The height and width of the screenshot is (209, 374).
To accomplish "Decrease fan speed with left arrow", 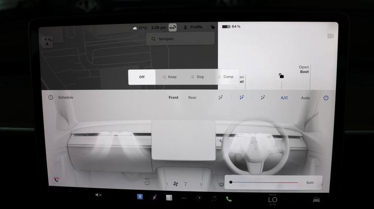I will 167,184.
